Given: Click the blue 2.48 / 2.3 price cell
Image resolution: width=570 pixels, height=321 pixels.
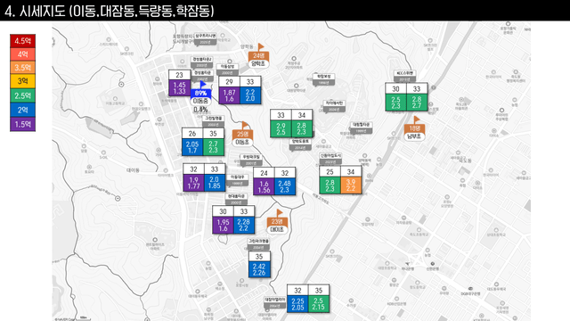Looking at the screenshot, I should [x=285, y=186].
